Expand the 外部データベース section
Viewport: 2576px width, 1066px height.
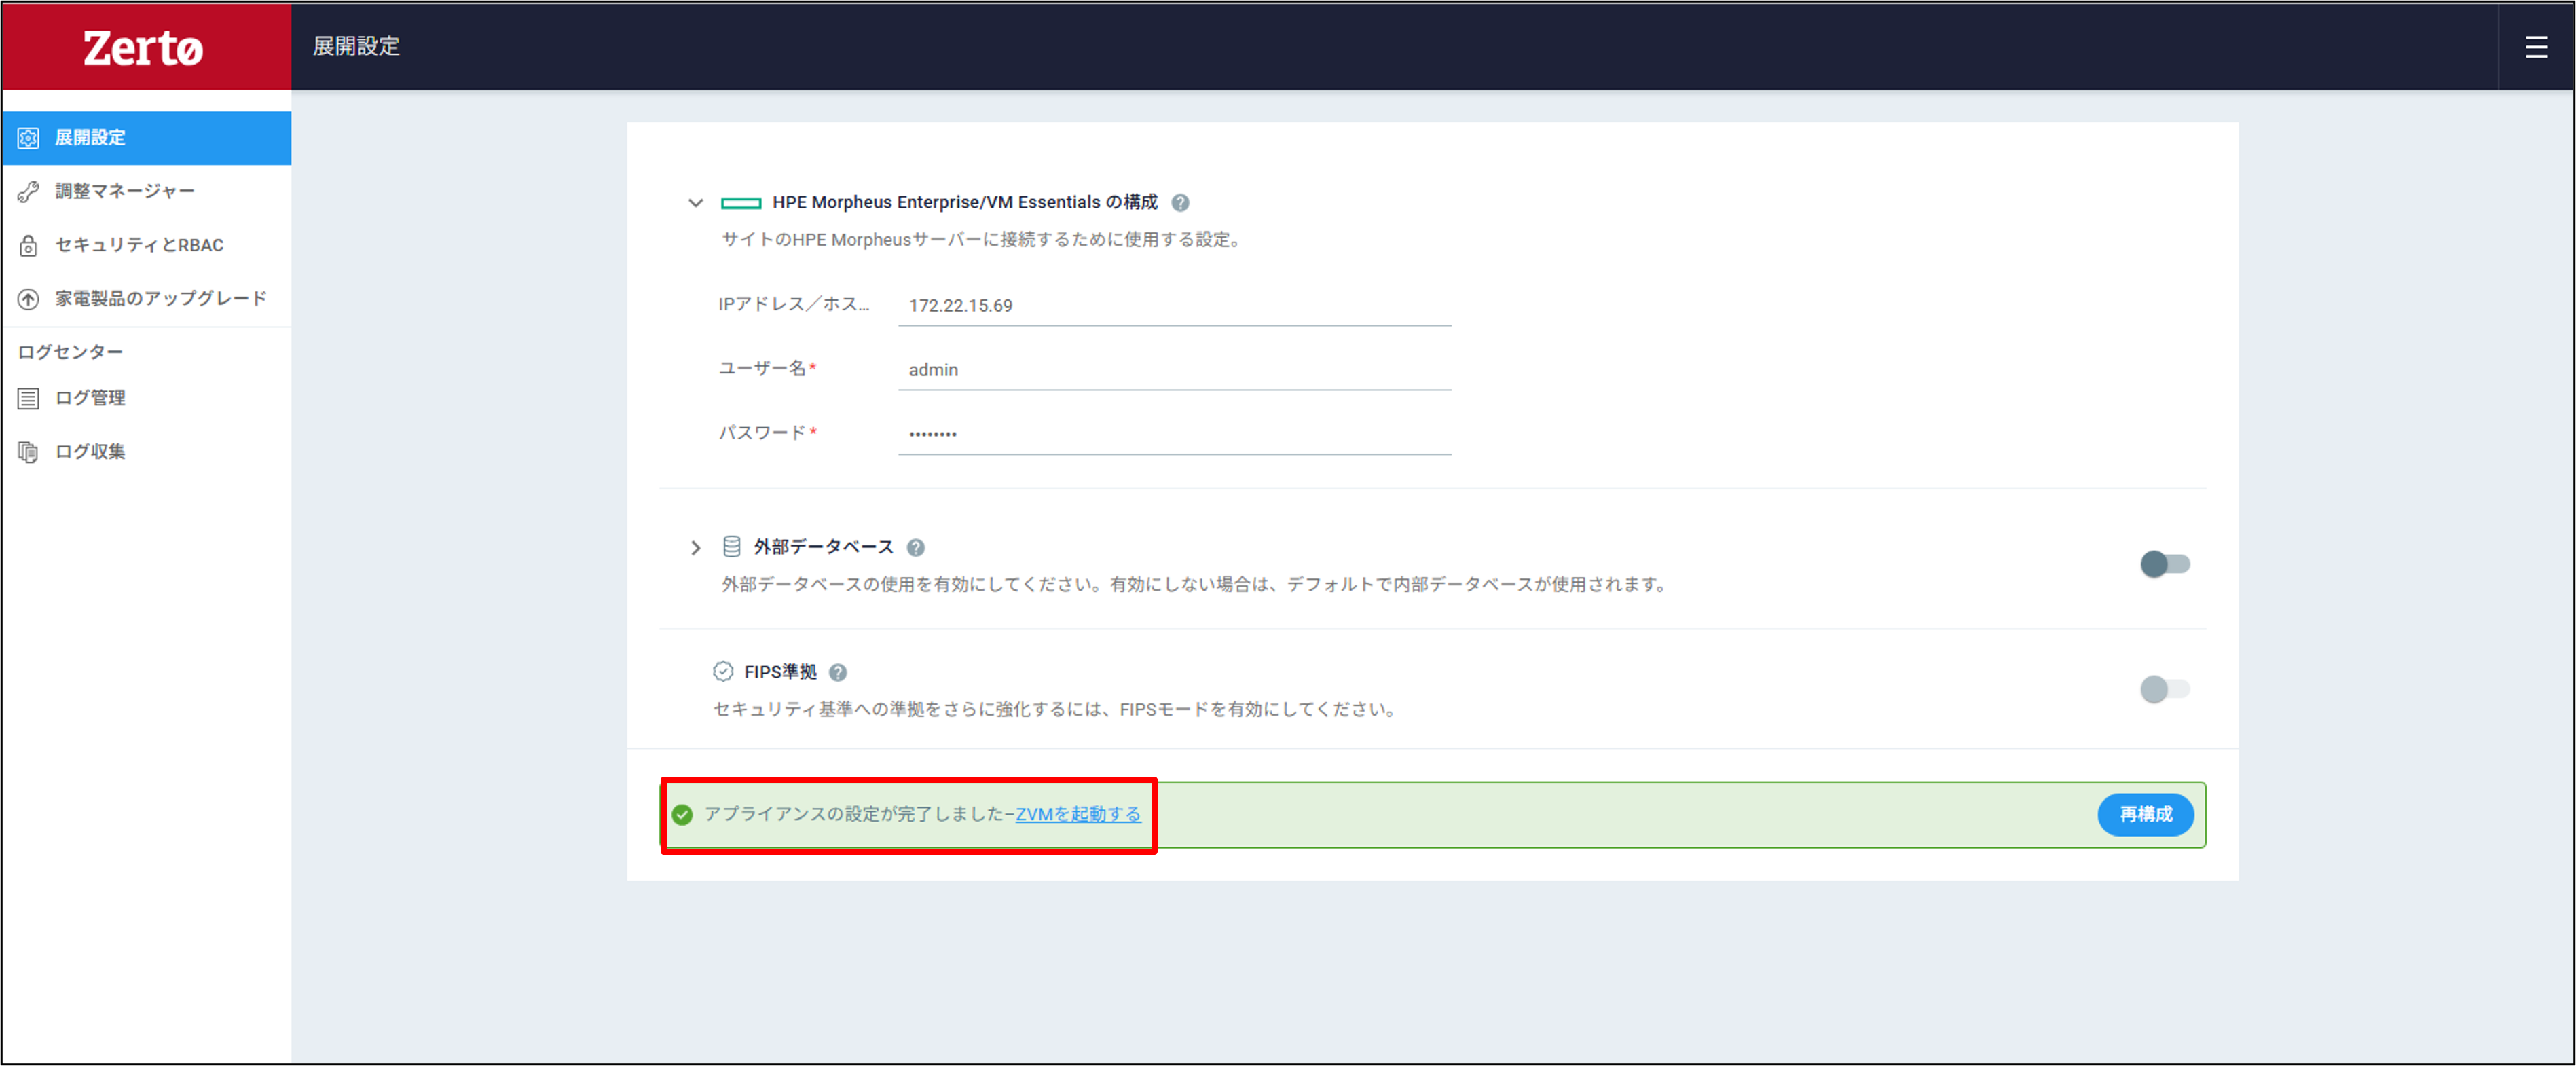[695, 548]
